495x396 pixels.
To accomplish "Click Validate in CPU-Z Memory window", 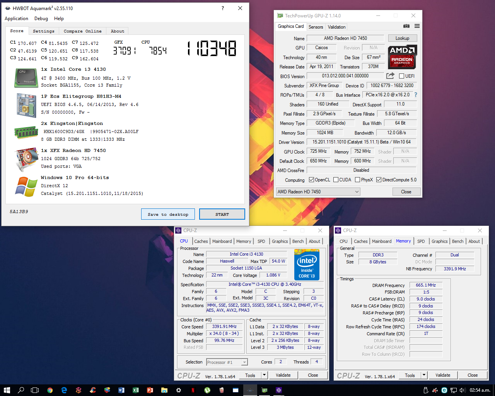I will tap(443, 375).
